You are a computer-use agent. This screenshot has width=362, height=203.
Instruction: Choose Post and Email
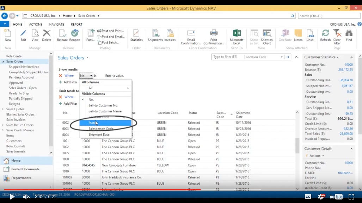pyautogui.click(x=111, y=37)
